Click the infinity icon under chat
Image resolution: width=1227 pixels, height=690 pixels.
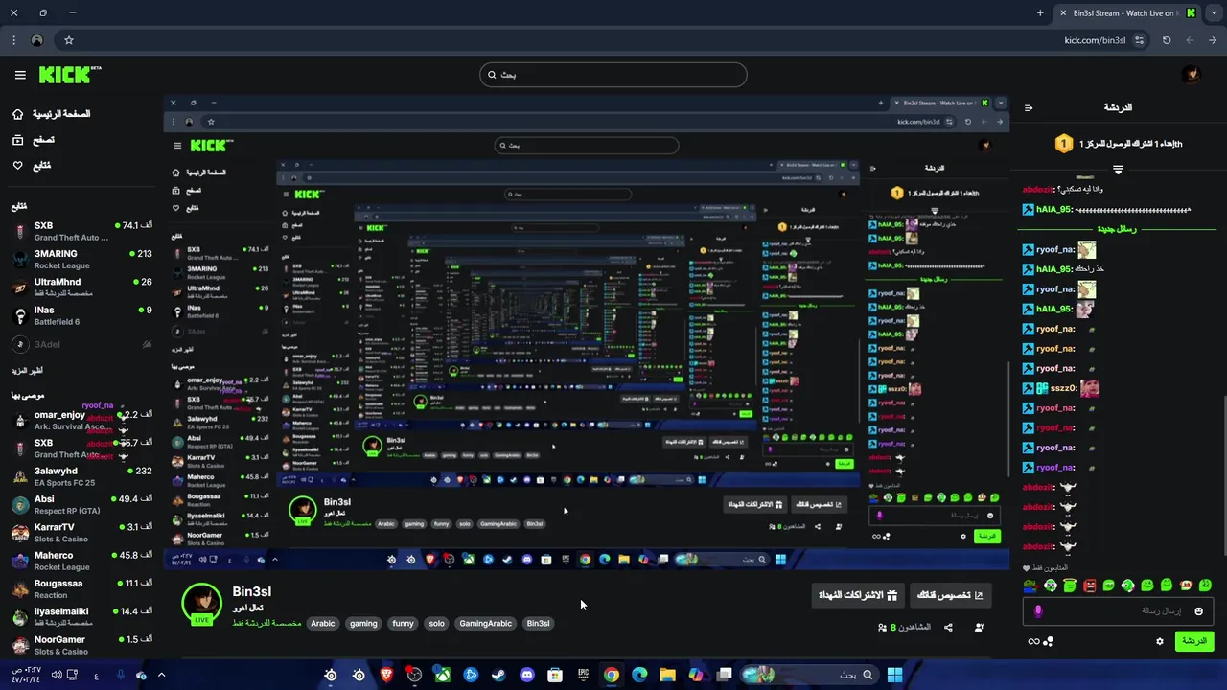(x=1033, y=641)
